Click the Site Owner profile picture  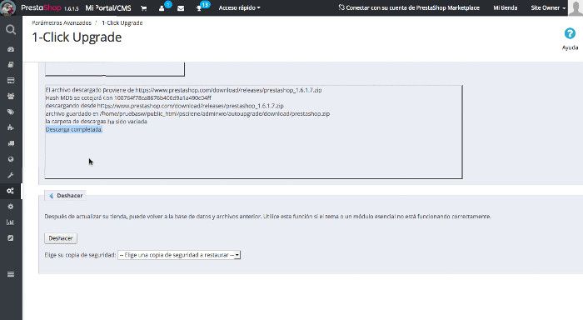(x=576, y=7)
